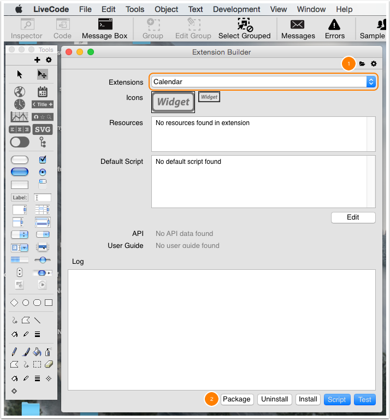
Task: Pick the Header Bar Title widget
Action: 42,104
